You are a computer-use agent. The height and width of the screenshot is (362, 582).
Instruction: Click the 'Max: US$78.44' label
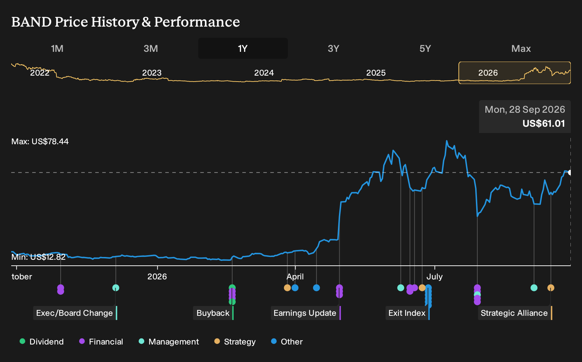(x=40, y=141)
